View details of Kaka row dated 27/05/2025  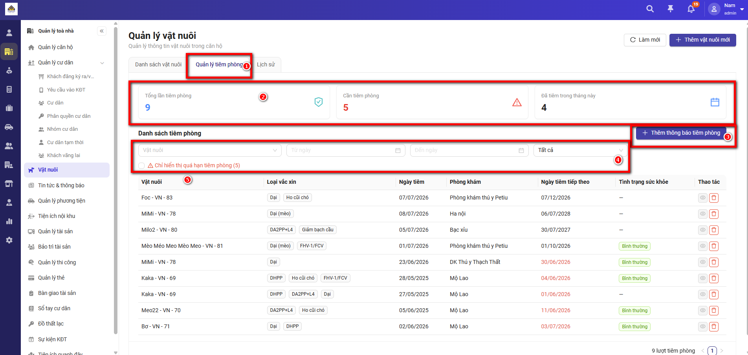pyautogui.click(x=703, y=295)
